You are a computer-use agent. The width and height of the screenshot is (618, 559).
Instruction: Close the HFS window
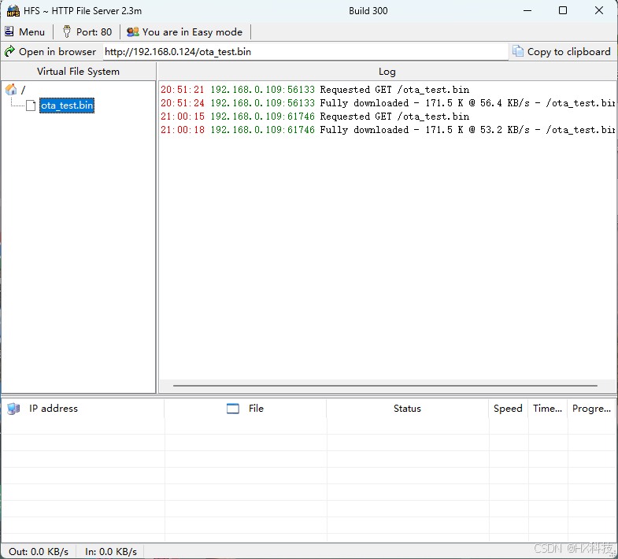pyautogui.click(x=599, y=11)
